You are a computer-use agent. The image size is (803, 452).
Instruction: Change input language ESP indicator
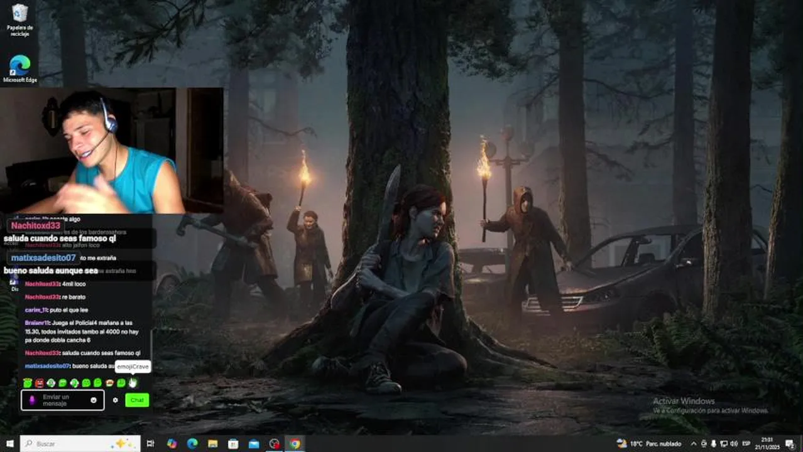746,444
